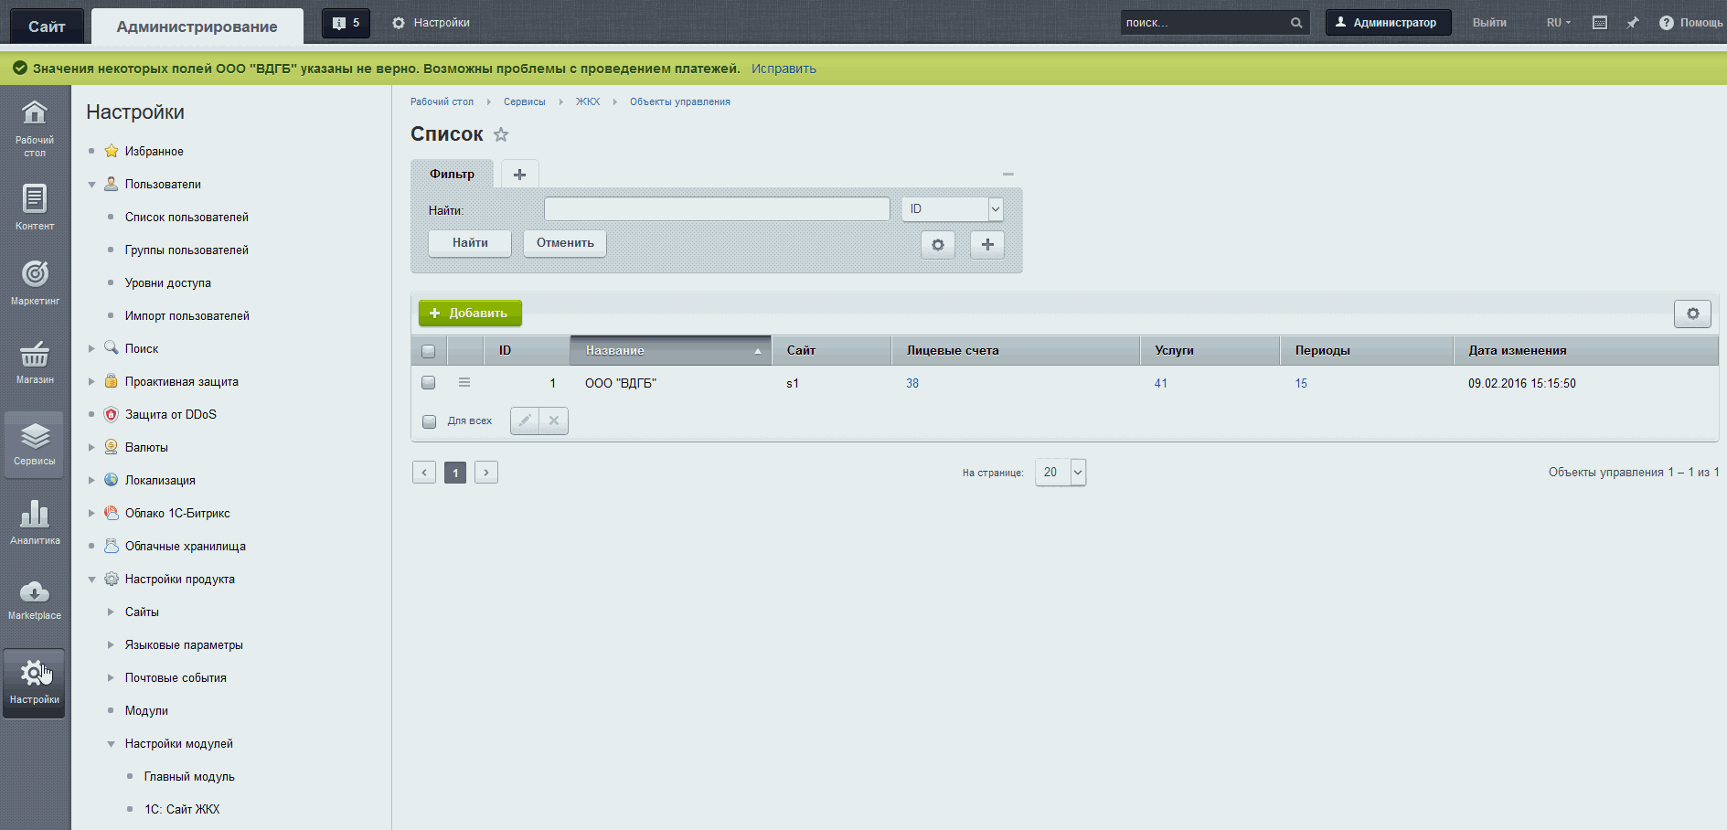1727x830 pixels.
Task: Open Лицевые счета count 38 link
Action: pyautogui.click(x=912, y=384)
